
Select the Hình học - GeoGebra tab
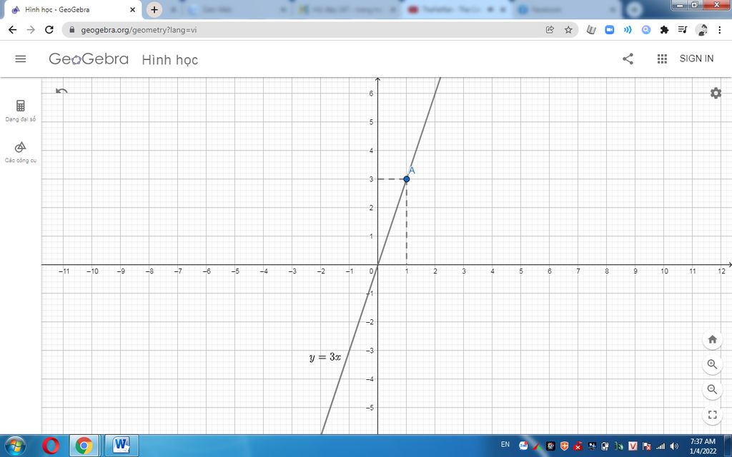pos(73,9)
